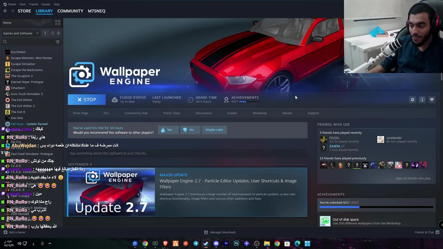Image resolution: width=443 pixels, height=249 pixels.
Task: Open the Guides link
Action: coord(232,113)
